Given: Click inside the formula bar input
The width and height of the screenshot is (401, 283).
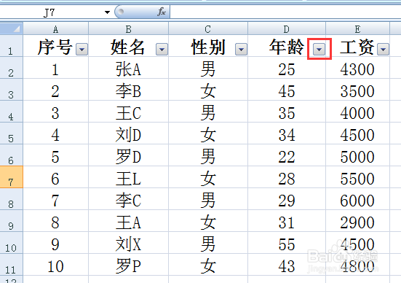Looking at the screenshot, I should (x=285, y=12).
